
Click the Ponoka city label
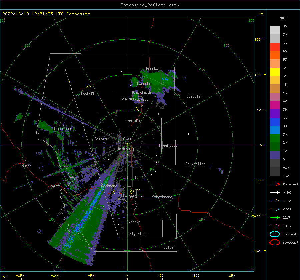(152, 69)
